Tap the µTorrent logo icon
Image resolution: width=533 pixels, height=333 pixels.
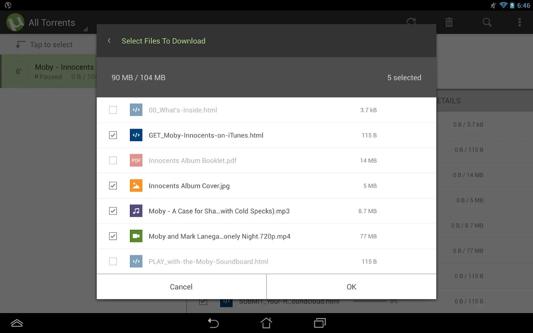(x=15, y=22)
